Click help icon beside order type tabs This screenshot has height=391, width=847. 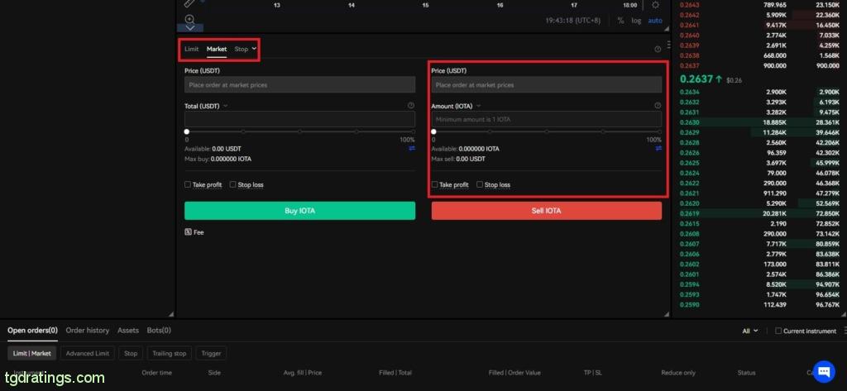point(658,49)
